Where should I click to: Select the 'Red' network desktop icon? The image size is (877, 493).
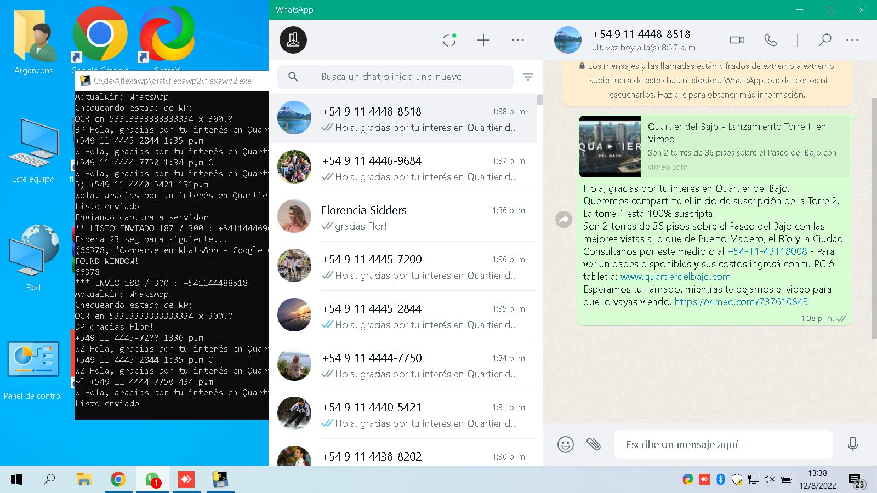[33, 257]
